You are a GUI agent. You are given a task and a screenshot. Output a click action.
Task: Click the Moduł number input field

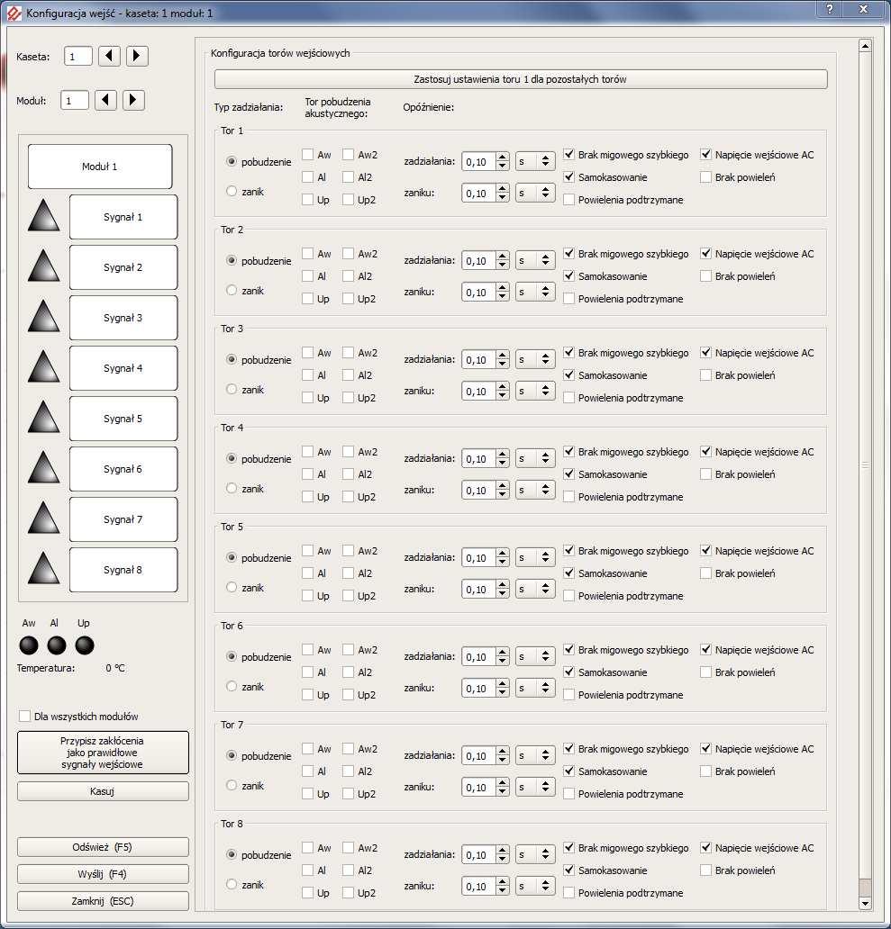point(75,100)
